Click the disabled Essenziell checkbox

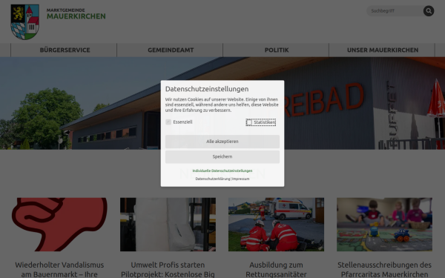[x=168, y=122]
